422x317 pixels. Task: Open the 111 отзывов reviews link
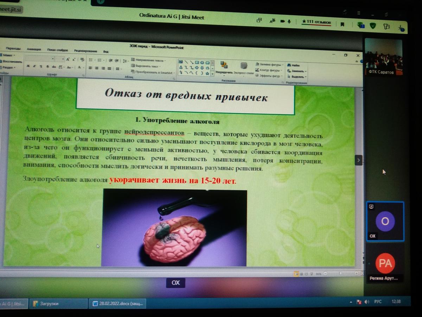coord(316,22)
